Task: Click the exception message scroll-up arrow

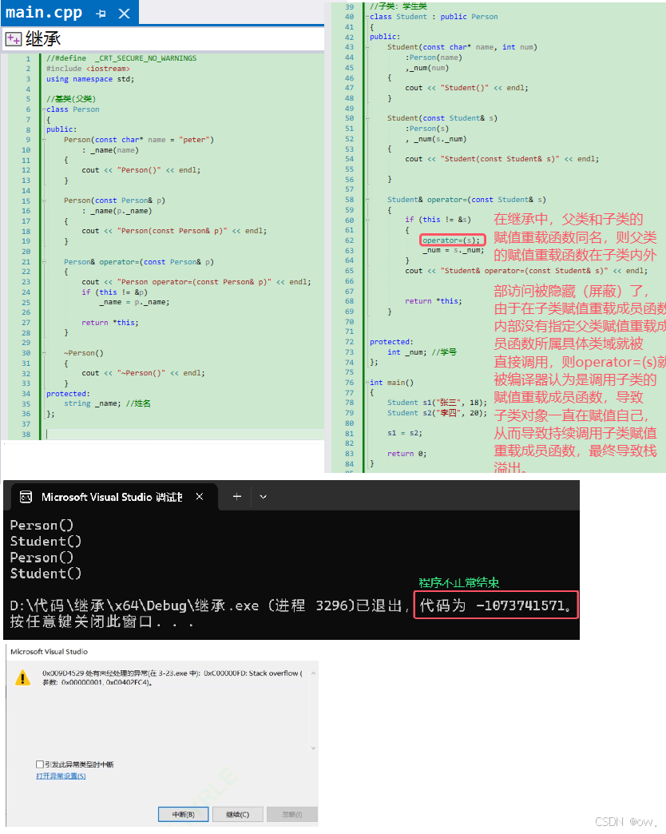Action: [x=313, y=673]
